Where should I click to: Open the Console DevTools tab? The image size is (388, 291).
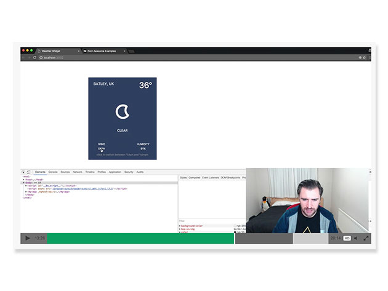[53, 172]
